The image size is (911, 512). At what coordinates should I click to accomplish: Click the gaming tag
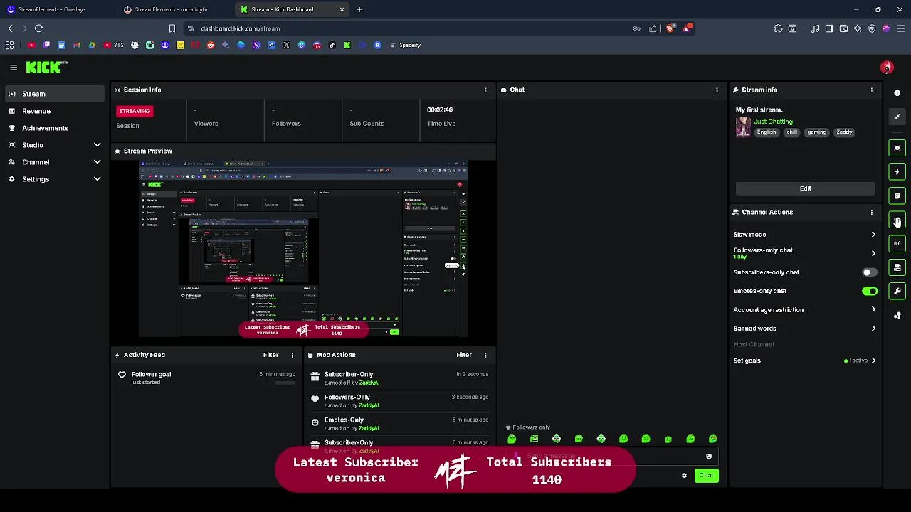[x=816, y=132]
